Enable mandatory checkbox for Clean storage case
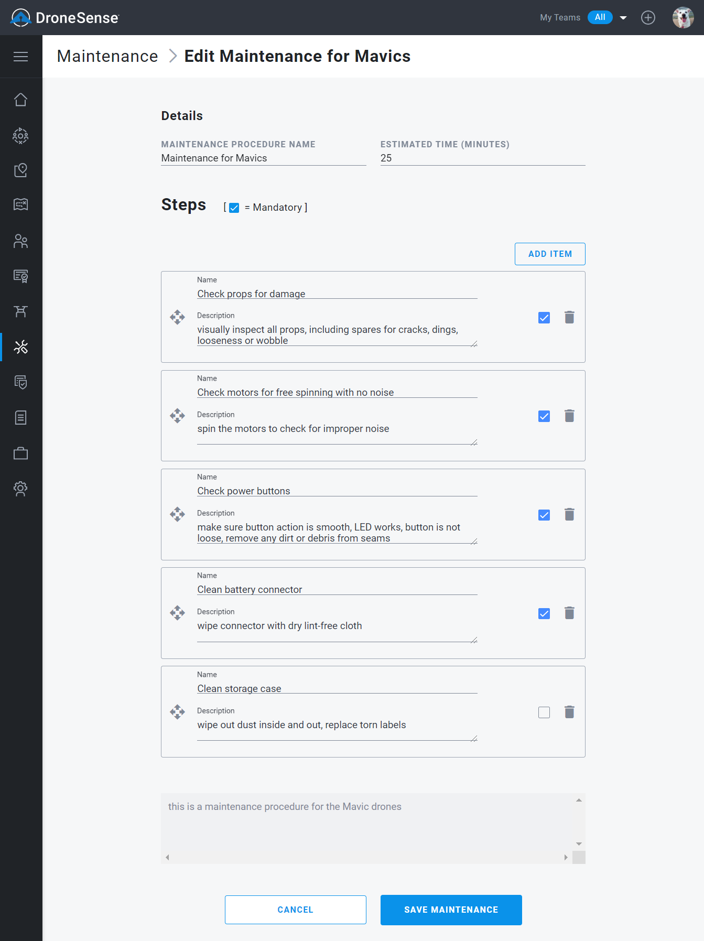This screenshot has height=941, width=704. pyautogui.click(x=544, y=712)
